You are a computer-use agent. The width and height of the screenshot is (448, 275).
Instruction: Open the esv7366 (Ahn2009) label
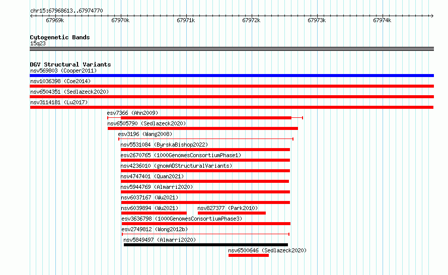click(132, 113)
